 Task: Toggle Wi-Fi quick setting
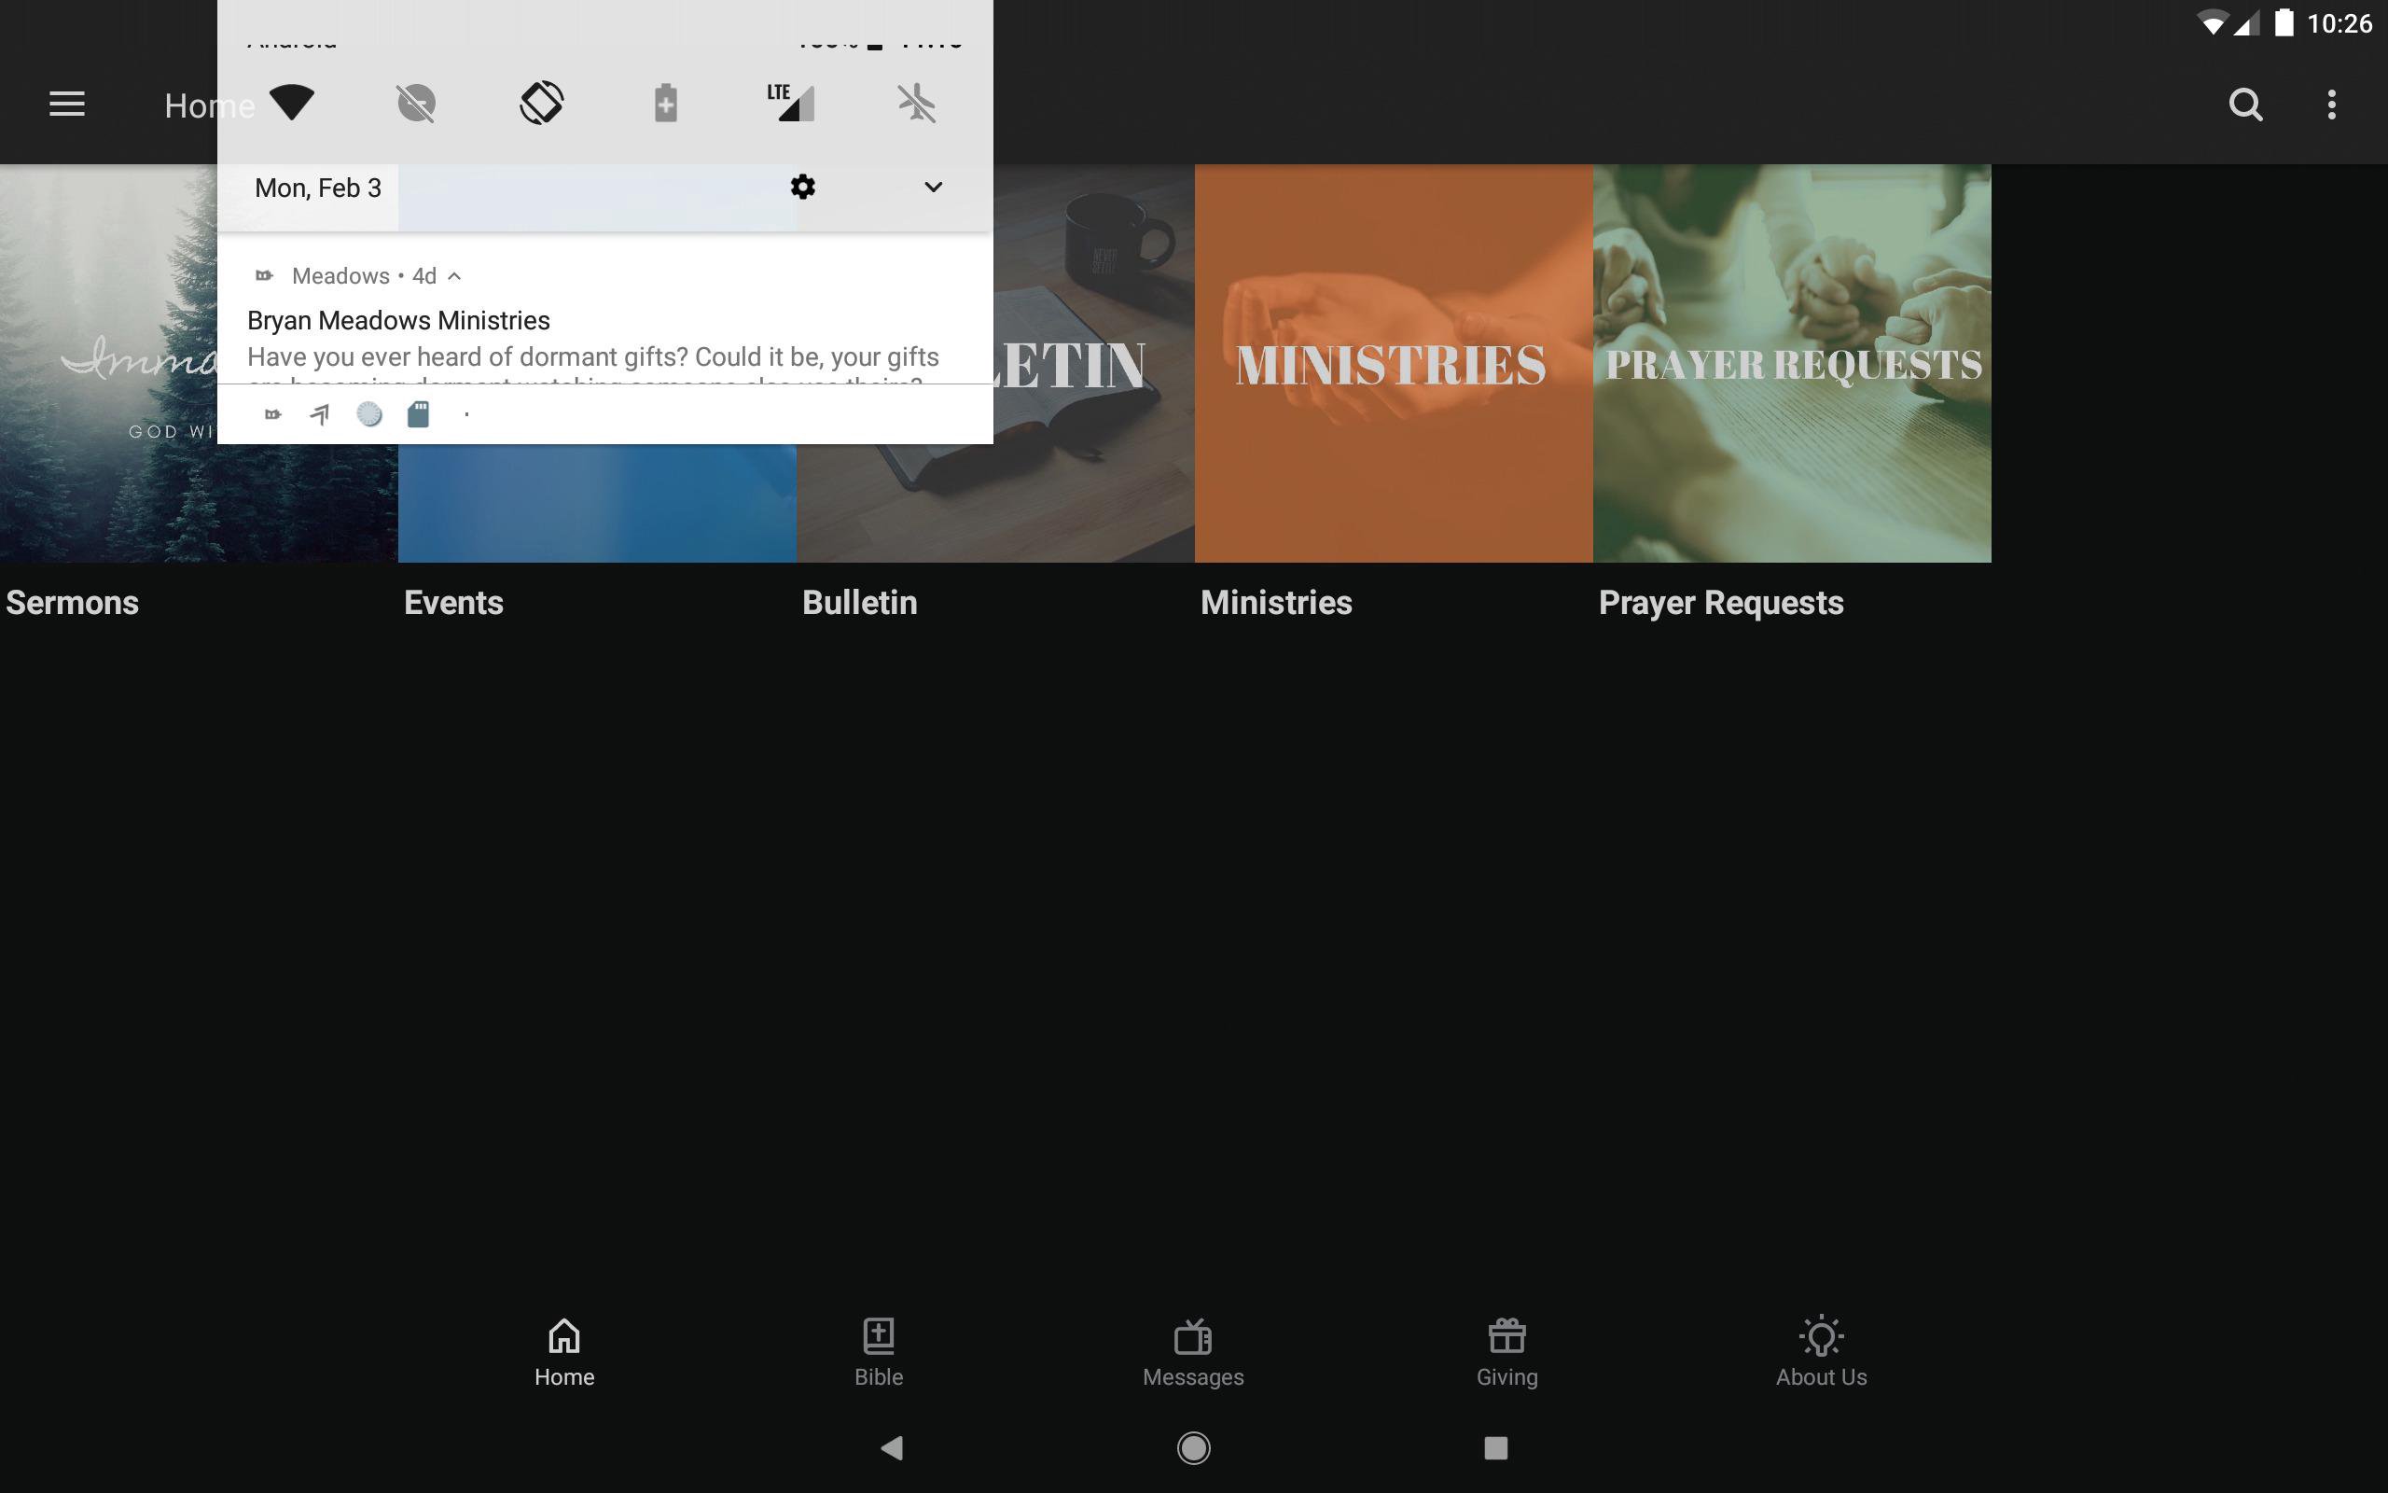[291, 103]
